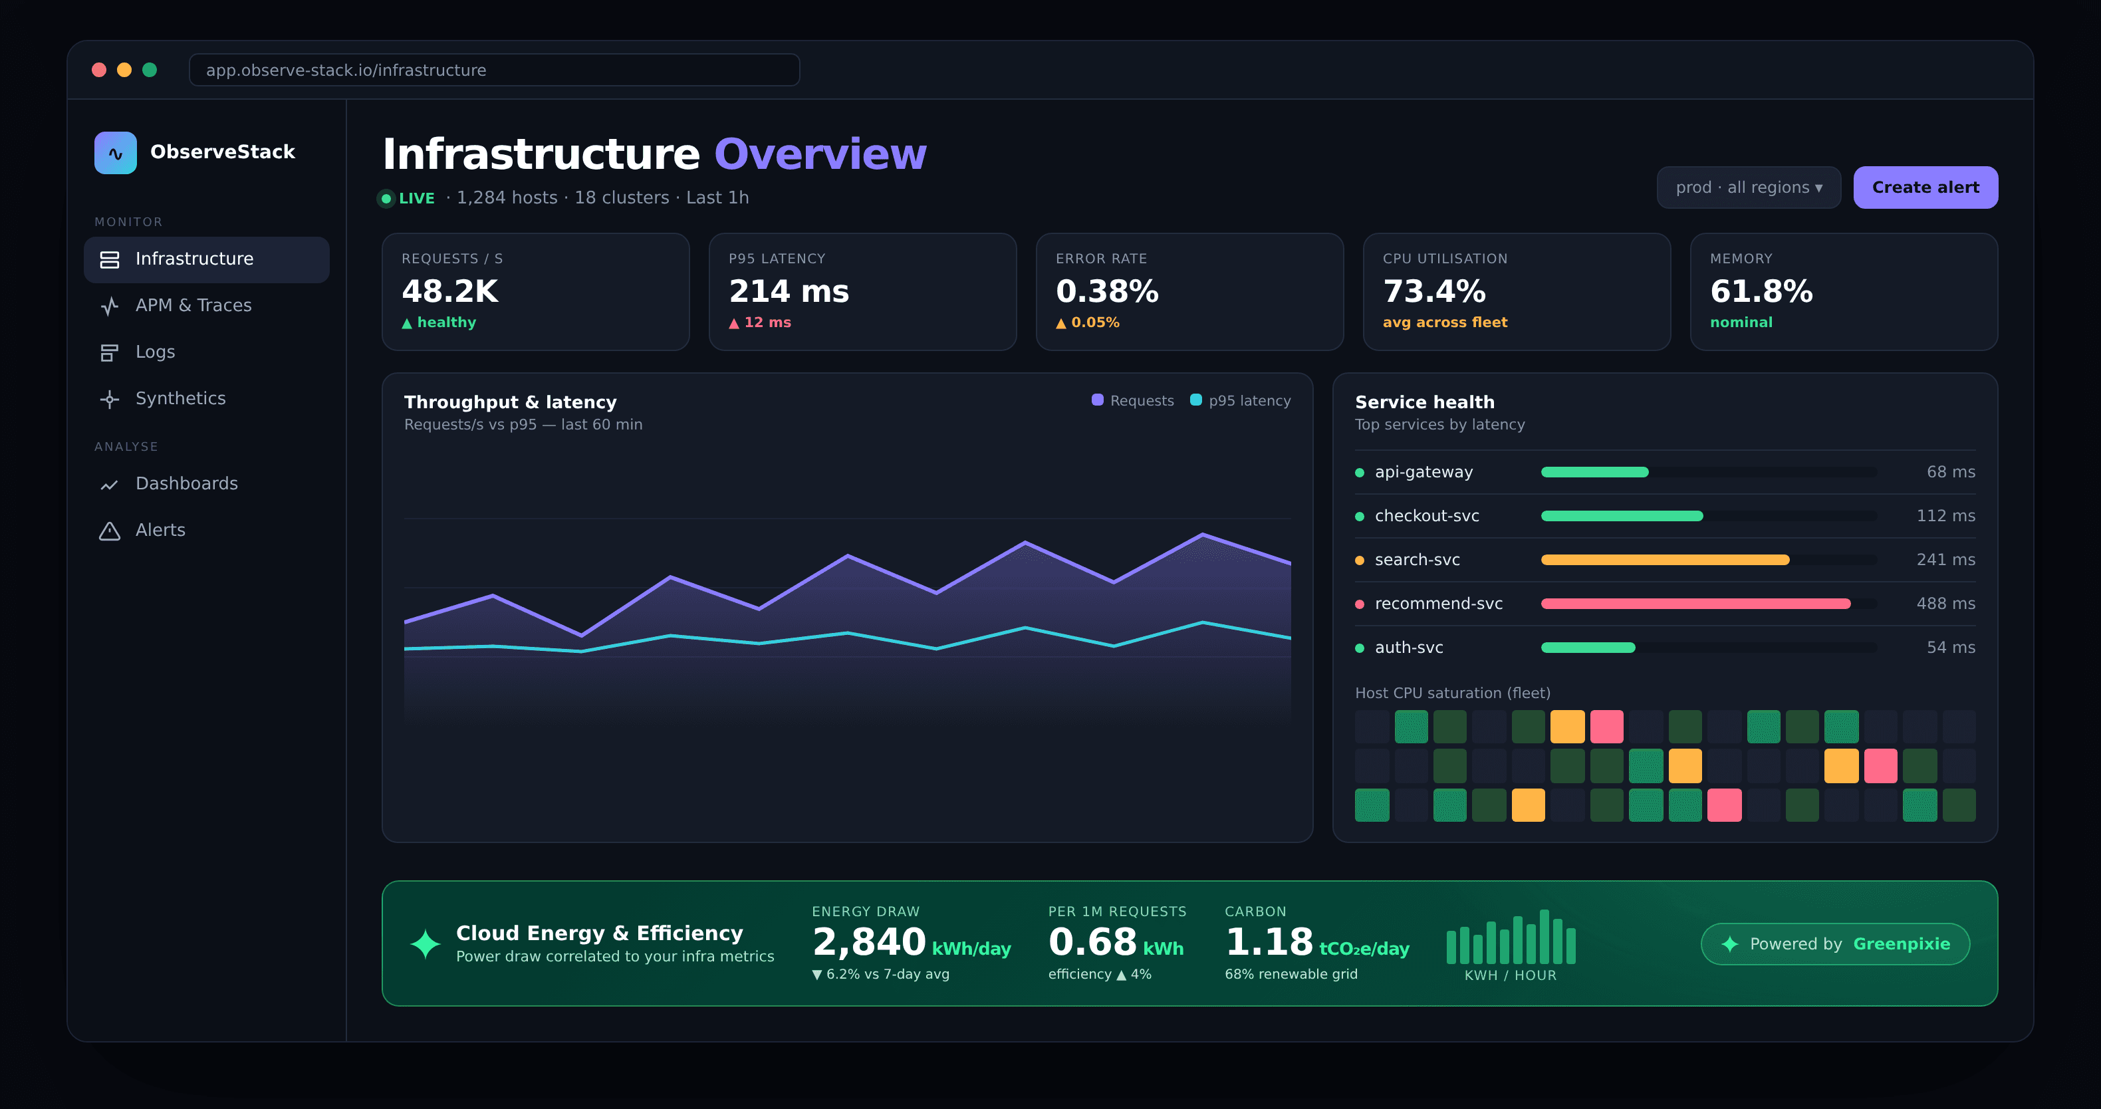Click the green LIVE status dot
This screenshot has width=2101, height=1109.
click(386, 198)
